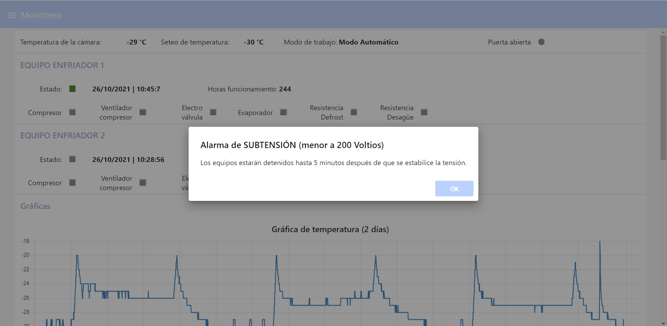Click the tallest temperature spike on the chart
The width and height of the screenshot is (667, 326).
(x=600, y=243)
